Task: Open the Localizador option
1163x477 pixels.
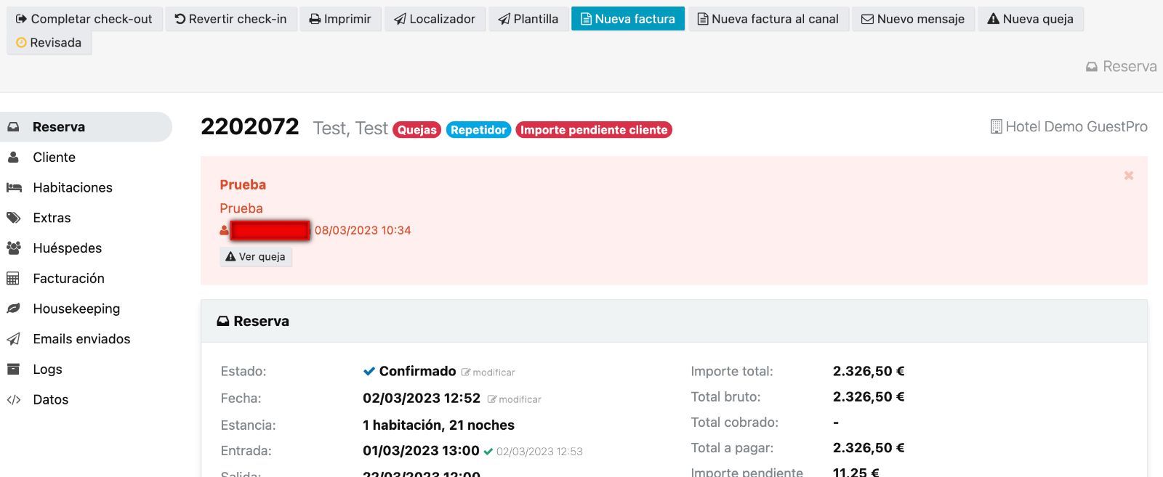Action: click(435, 19)
